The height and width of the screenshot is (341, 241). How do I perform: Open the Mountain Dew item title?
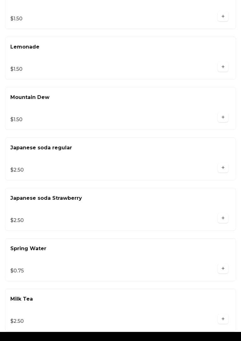tap(30, 97)
